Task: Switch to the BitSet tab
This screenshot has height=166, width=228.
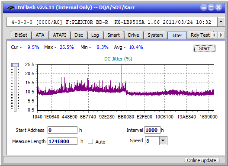Action: tap(21, 35)
